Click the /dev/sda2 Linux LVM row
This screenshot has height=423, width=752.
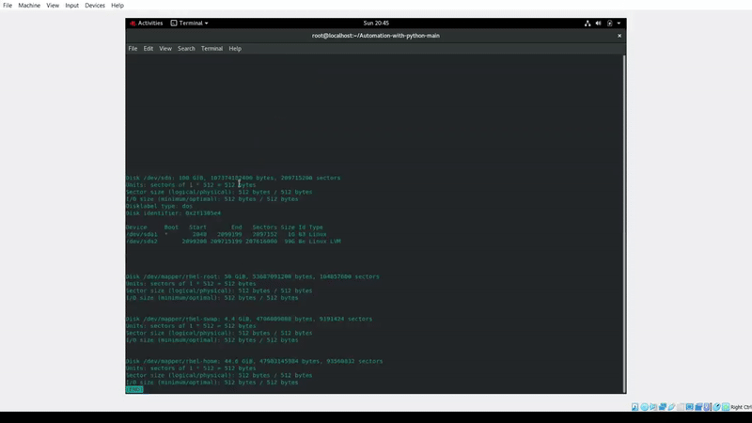coord(233,242)
